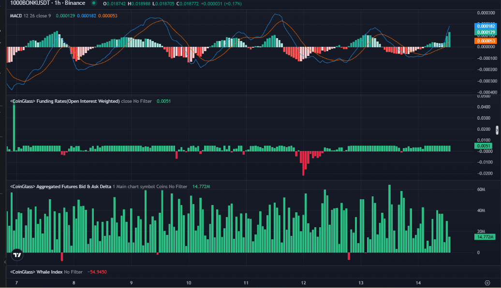
Task: Click the funding rate 0.0051 axis label
Action: pos(484,146)
